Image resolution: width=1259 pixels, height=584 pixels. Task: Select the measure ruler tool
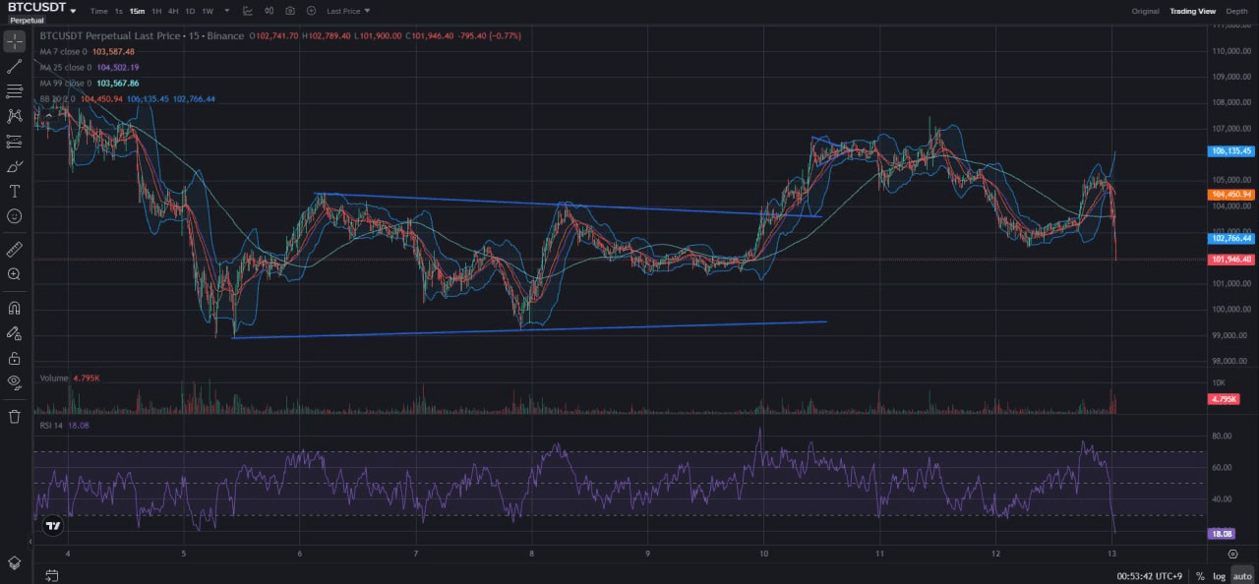(x=14, y=249)
